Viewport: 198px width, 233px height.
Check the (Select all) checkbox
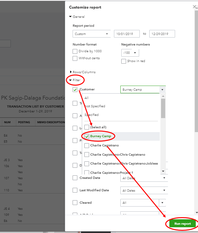(x=87, y=127)
